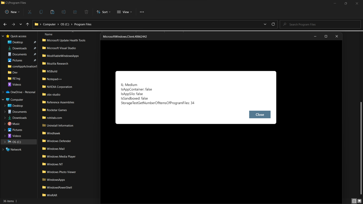Click the Paste clipboard icon
The width and height of the screenshot is (363, 204).
(x=52, y=12)
